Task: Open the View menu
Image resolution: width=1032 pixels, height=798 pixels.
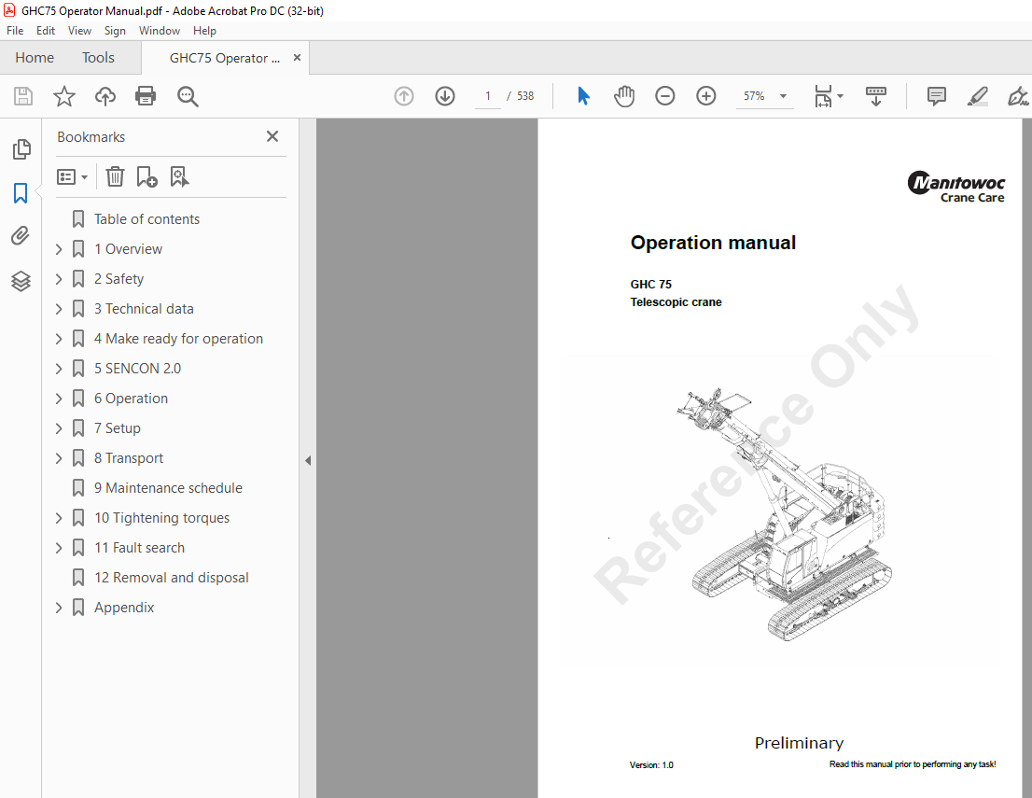Action: [79, 30]
